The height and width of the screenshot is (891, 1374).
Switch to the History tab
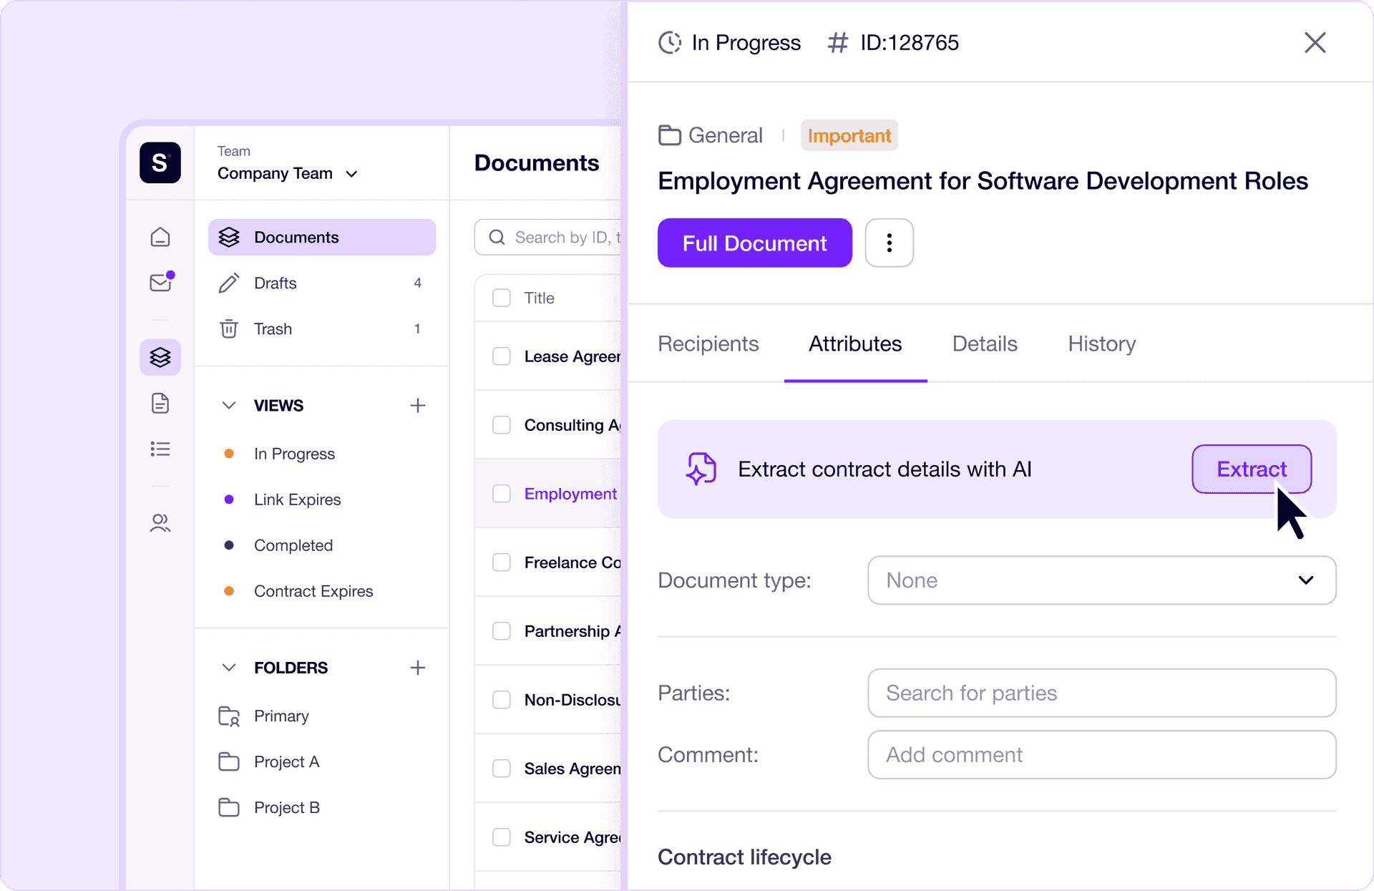(x=1101, y=344)
